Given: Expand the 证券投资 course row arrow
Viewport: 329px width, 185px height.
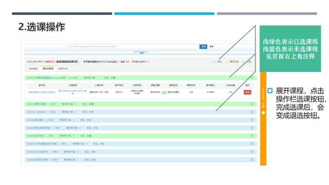Looking at the screenshot, I should coord(252,136).
